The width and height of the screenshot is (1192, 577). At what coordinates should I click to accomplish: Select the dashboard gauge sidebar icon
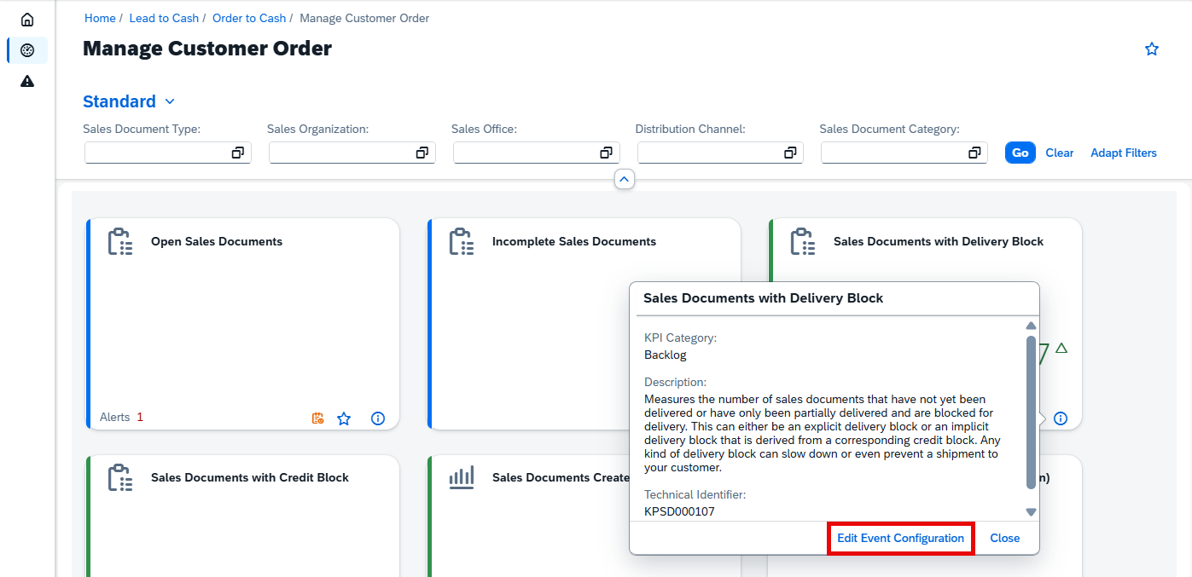click(27, 50)
